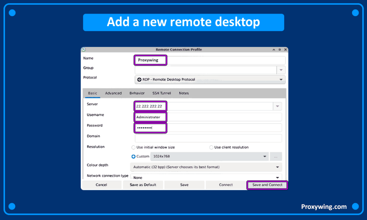Maximize the Remote Connection Profile window
This screenshot has height=220, width=367.
[280, 49]
